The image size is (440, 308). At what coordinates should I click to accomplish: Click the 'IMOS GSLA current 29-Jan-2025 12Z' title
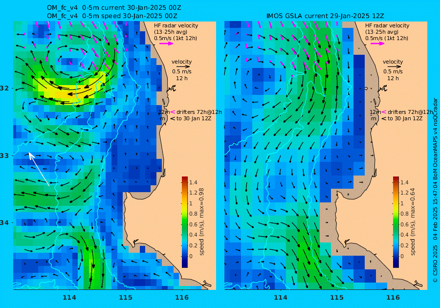[325, 16]
